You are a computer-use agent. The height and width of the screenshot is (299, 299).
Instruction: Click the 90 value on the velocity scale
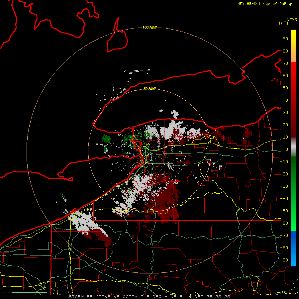click(x=285, y=39)
